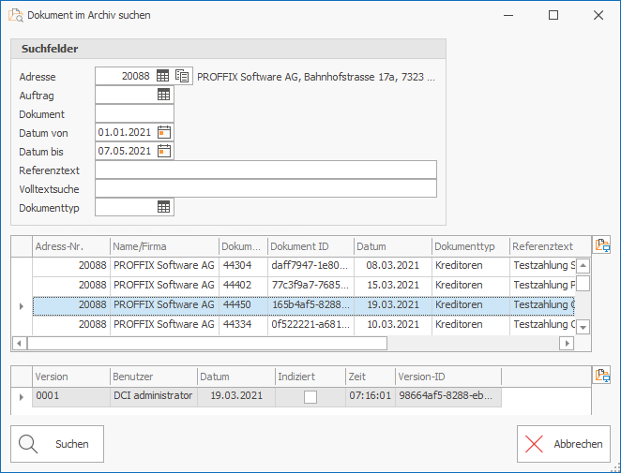Viewport: 621px width, 473px height.
Task: Focus the Volltextsuche input field
Action: (x=265, y=188)
